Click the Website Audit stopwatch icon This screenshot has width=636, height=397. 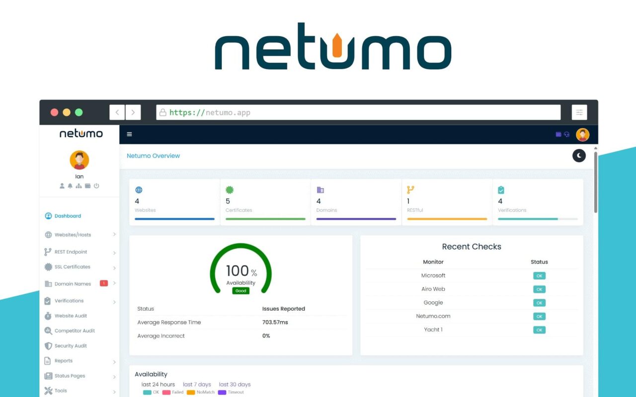coord(48,316)
